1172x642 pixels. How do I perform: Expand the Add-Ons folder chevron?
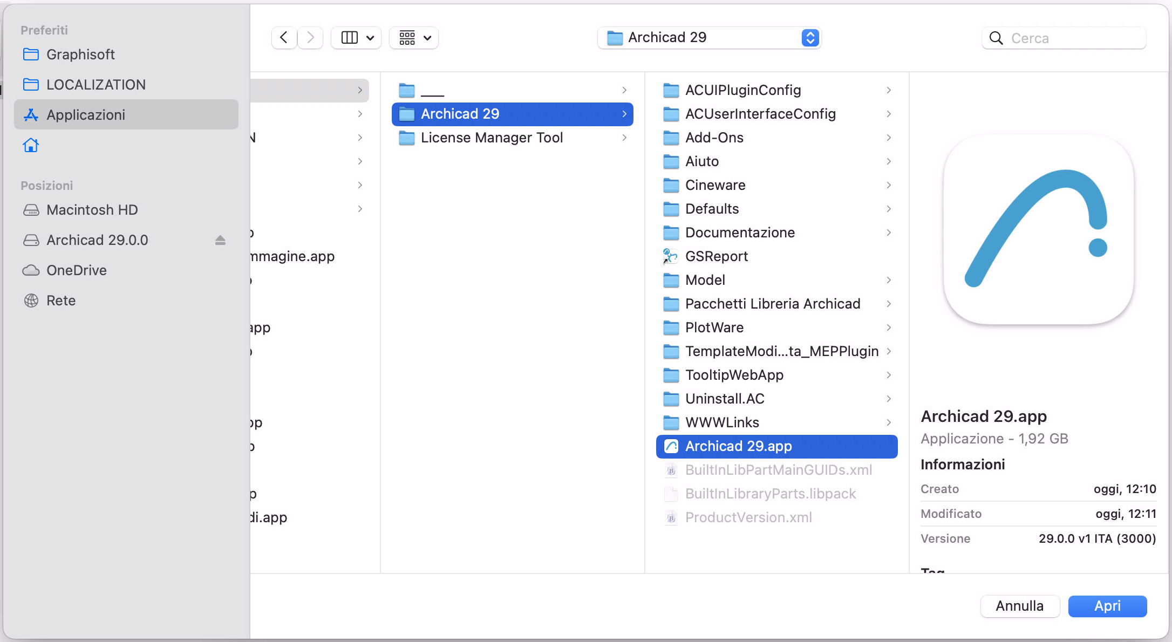(x=888, y=138)
